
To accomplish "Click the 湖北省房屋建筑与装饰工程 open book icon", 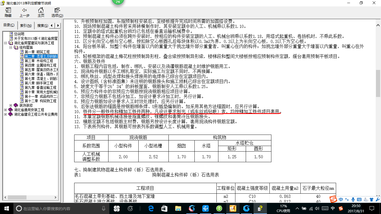I will [11, 43].
